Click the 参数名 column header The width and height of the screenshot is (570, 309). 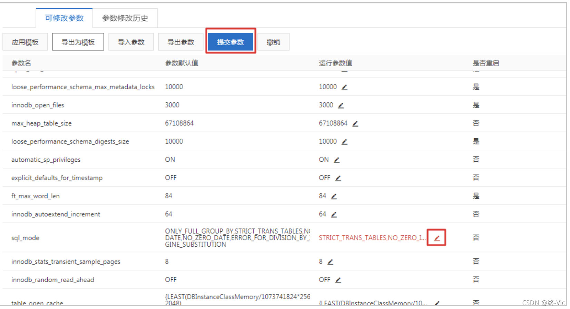(x=21, y=63)
